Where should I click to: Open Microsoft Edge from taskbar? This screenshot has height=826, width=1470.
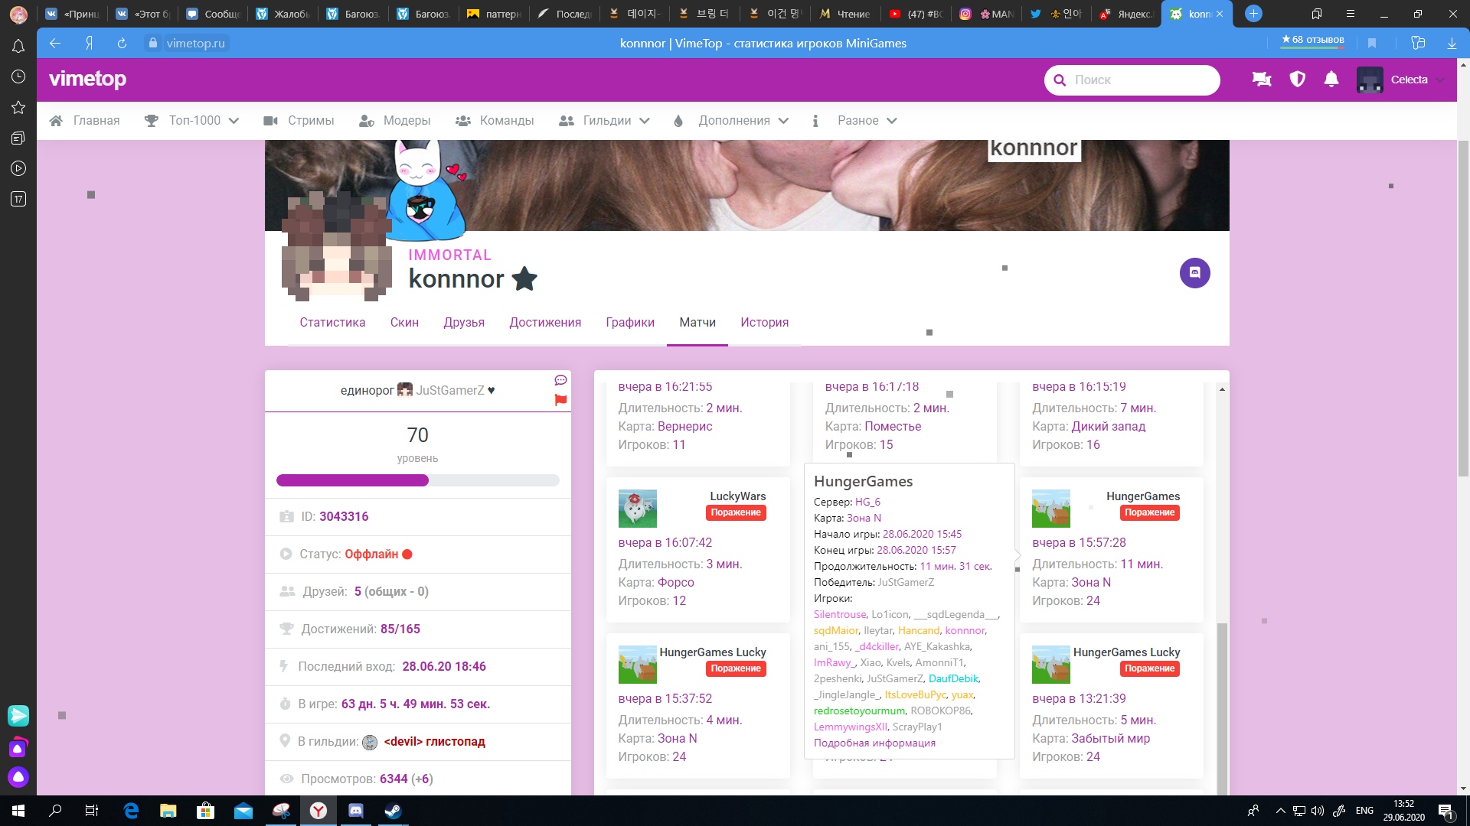coord(131,811)
